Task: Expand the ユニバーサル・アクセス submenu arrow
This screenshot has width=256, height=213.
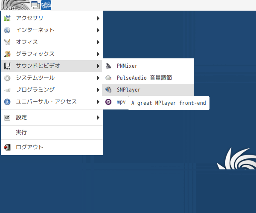Action: coord(98,102)
